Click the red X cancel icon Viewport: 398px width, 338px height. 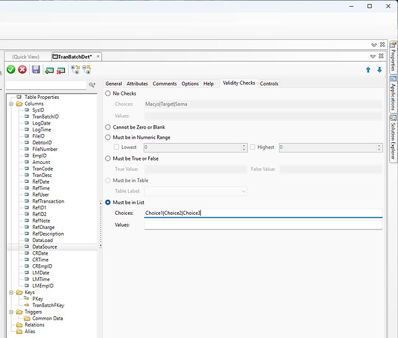pyautogui.click(x=22, y=69)
